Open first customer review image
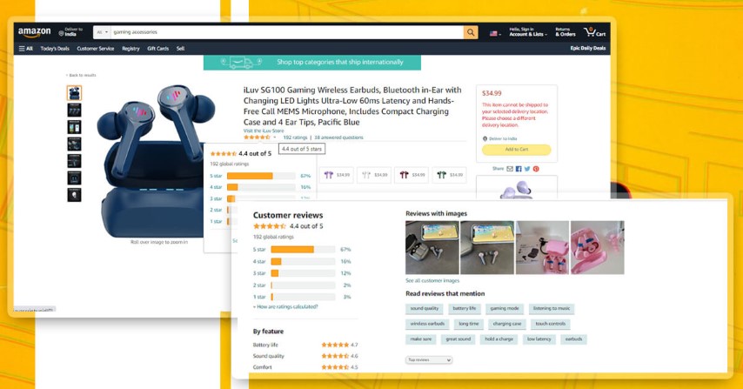 432,247
